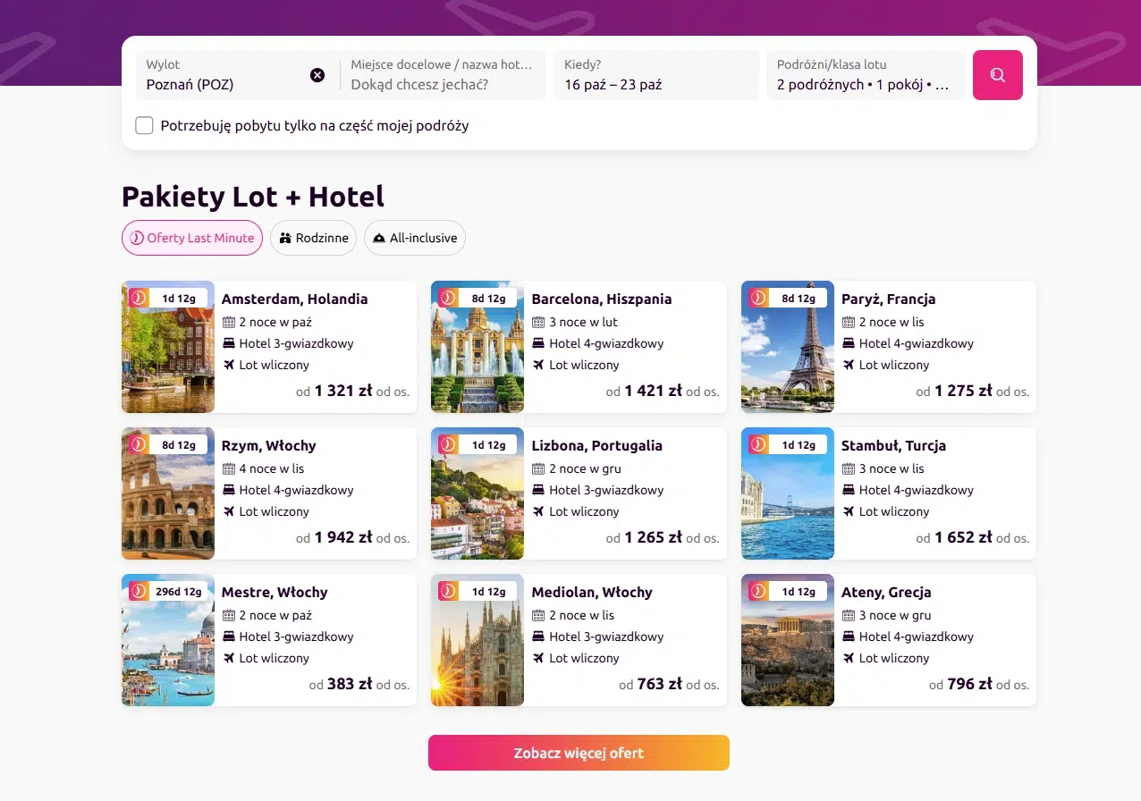Select the Rodzinne filter chip
1141x801 pixels.
click(314, 238)
